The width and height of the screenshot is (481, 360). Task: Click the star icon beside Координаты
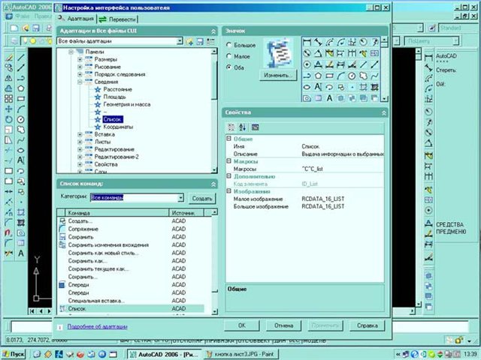point(97,127)
